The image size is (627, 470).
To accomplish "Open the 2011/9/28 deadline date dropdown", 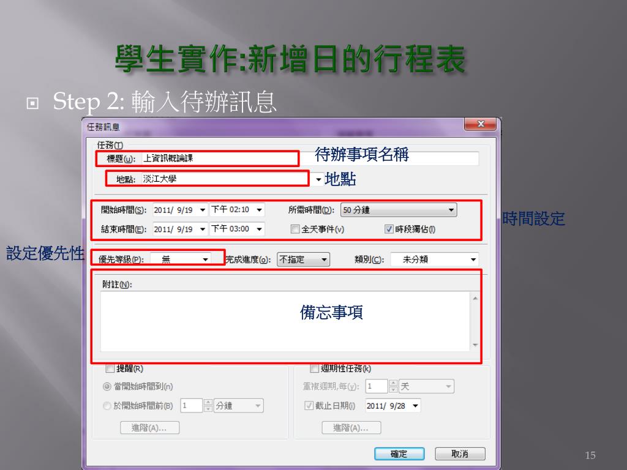I will point(416,406).
